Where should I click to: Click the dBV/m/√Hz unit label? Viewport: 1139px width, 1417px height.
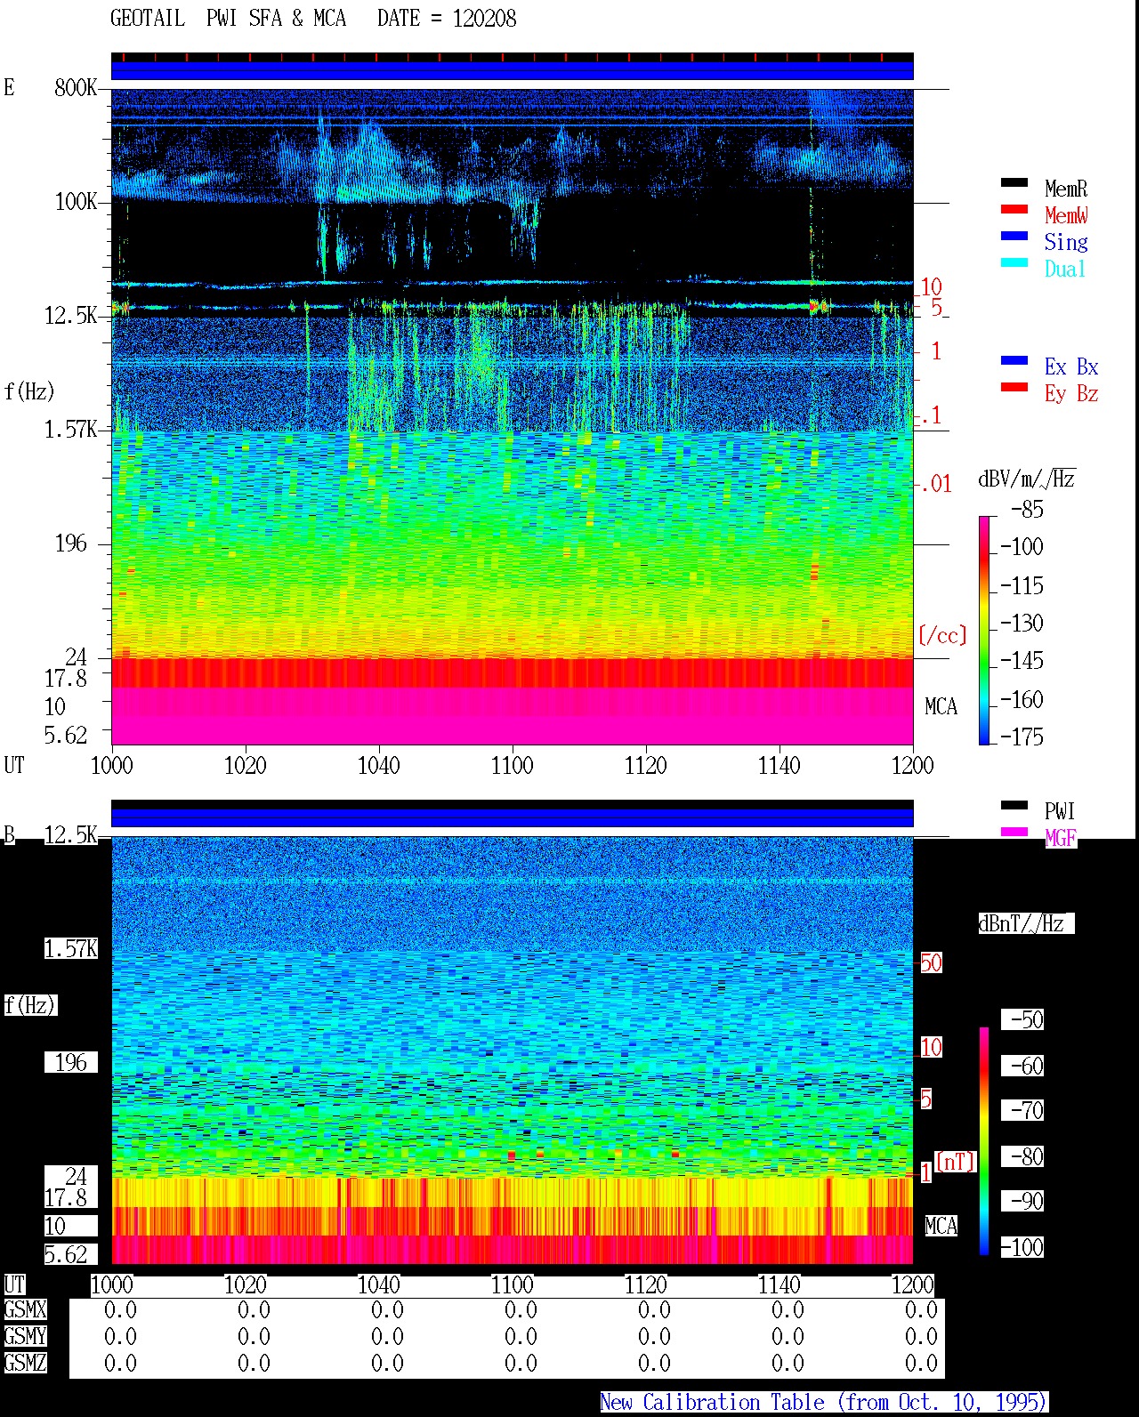[x=1027, y=479]
